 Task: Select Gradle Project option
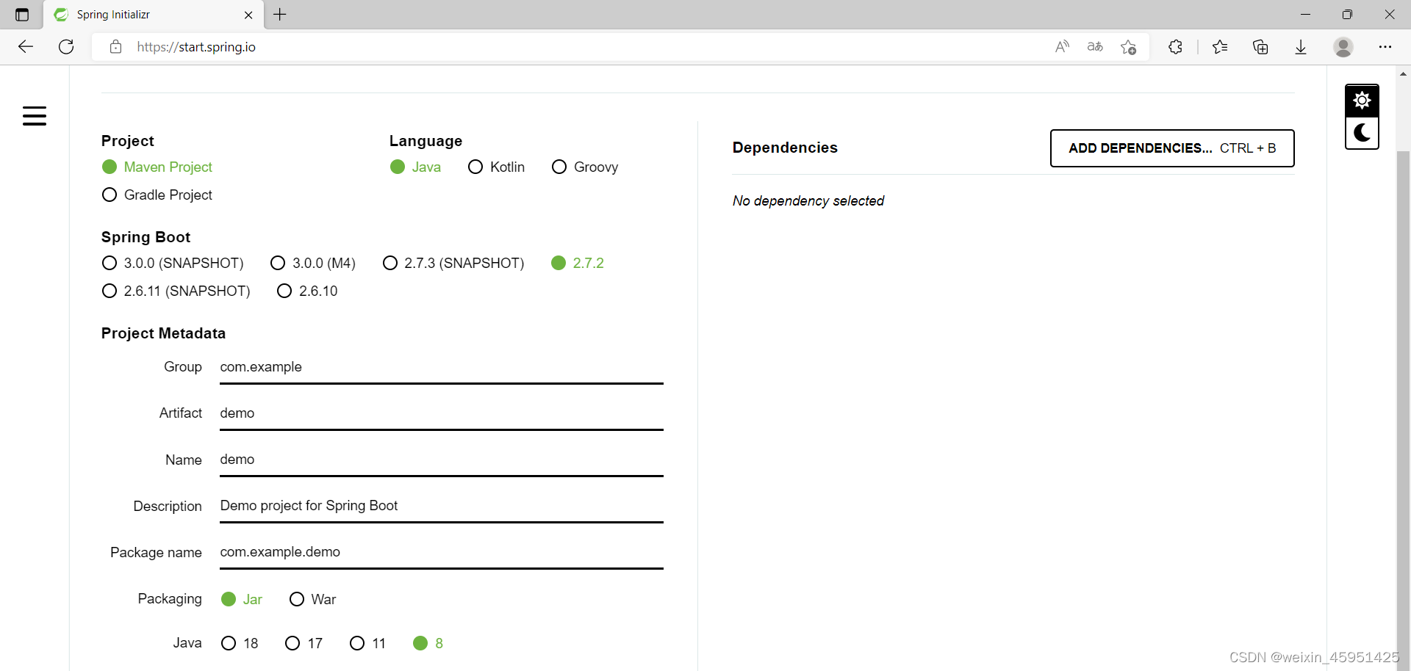click(x=109, y=195)
